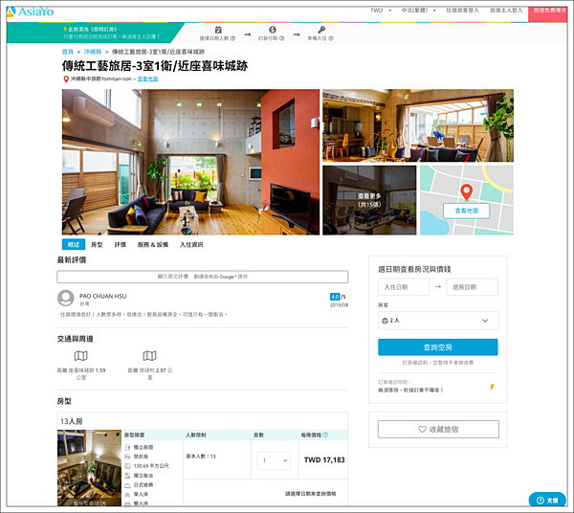Click the red pin on the map
The image size is (574, 513).
(467, 191)
